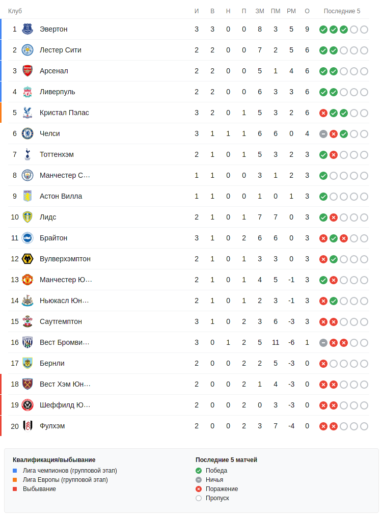This screenshot has width=383, height=517.
Task: Click the Leicester City club crest
Action: point(28,50)
